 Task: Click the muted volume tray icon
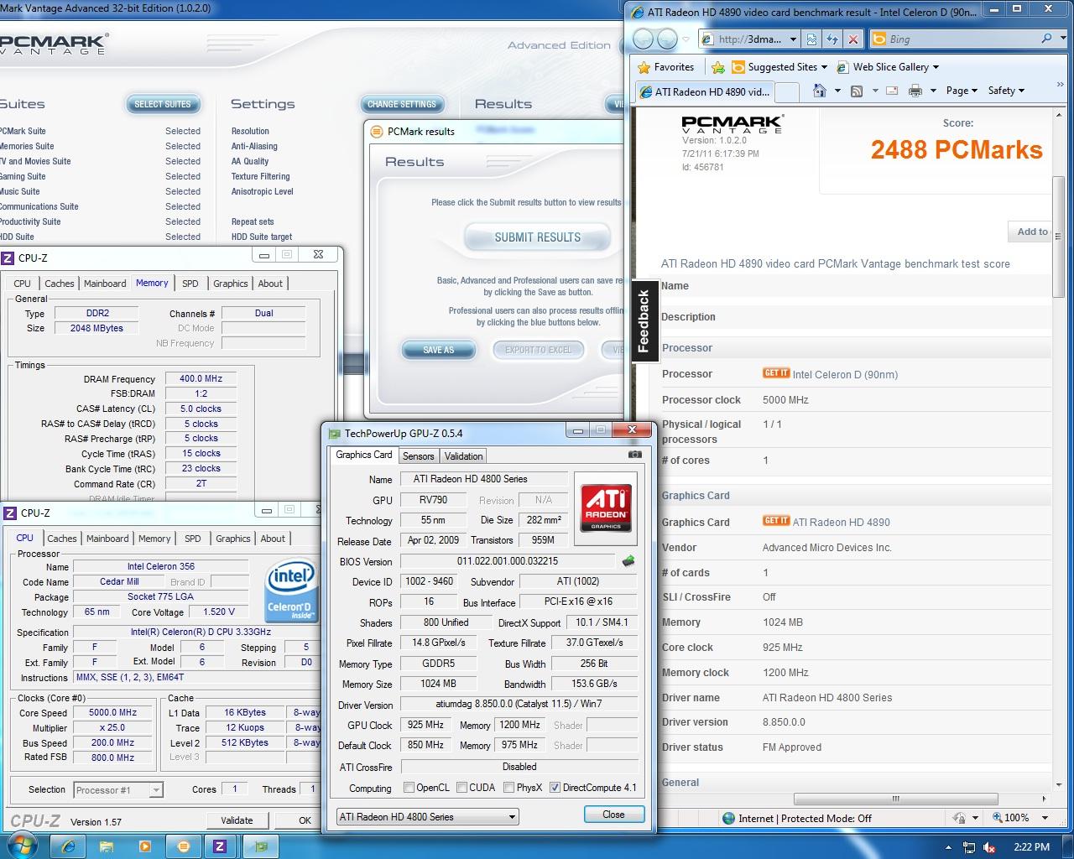click(x=989, y=847)
